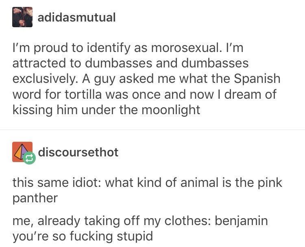Viewport: 305px width, 247px height.
Task: Click the word "kissing" in first post
Action: pos(33,110)
